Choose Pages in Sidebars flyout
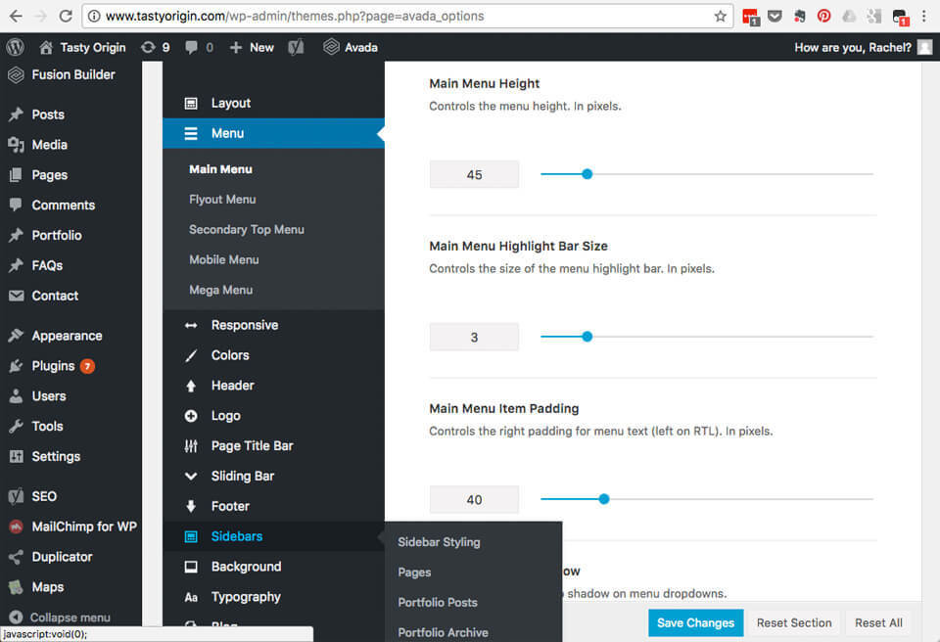This screenshot has height=642, width=940. (414, 573)
